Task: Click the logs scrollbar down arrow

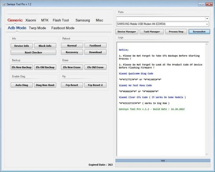Action: [x=207, y=154]
